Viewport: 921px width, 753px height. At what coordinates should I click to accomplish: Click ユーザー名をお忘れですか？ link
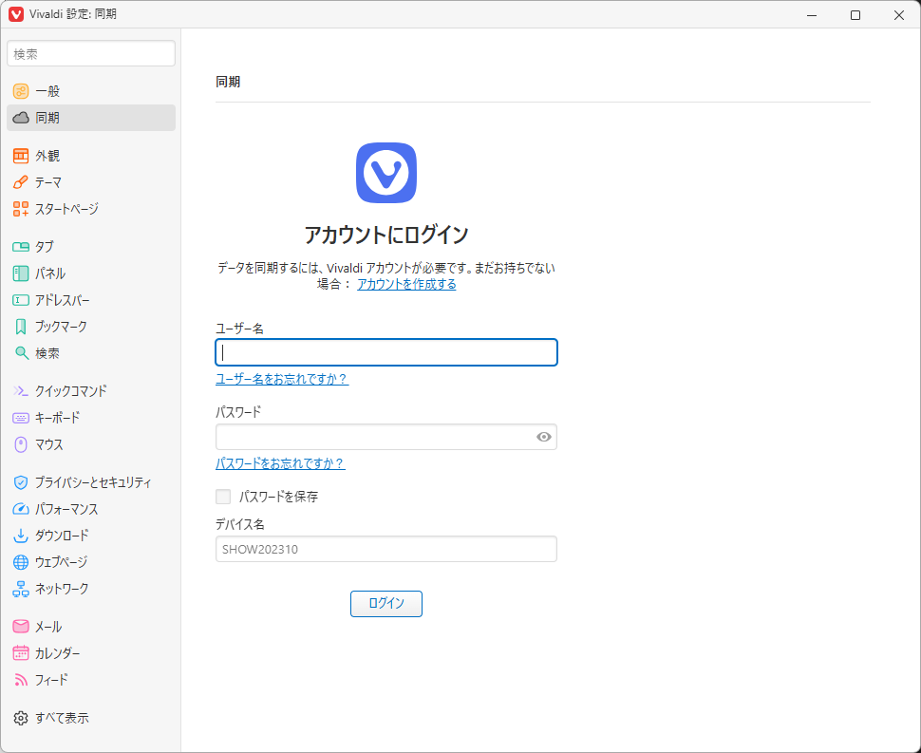tap(282, 379)
